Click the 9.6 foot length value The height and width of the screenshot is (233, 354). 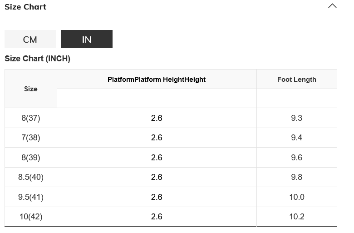[296, 158]
